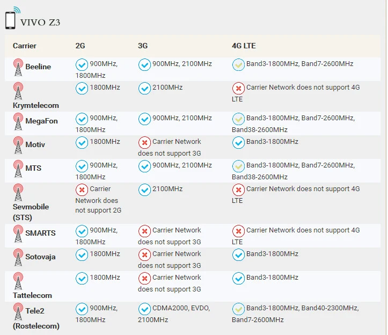Click Beeline 4G LTE partial checkmark icon
This screenshot has height=335, width=388.
click(238, 65)
